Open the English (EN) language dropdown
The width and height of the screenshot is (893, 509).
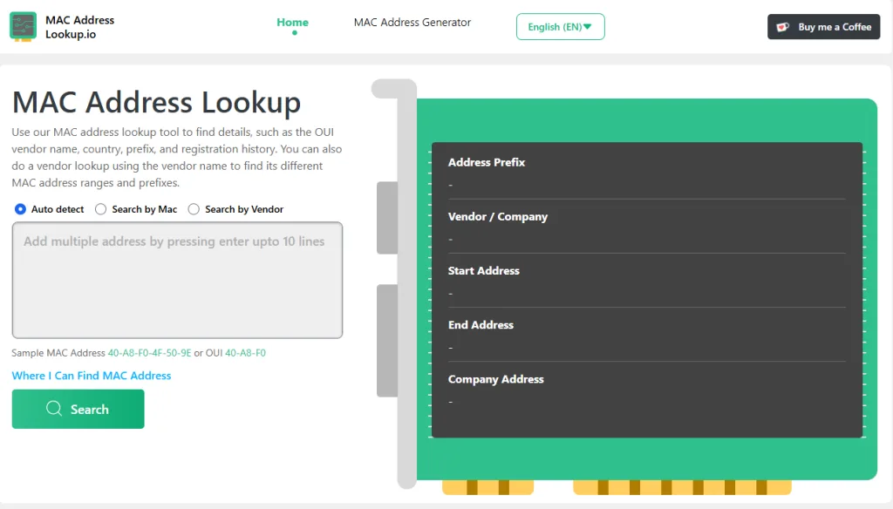point(555,26)
